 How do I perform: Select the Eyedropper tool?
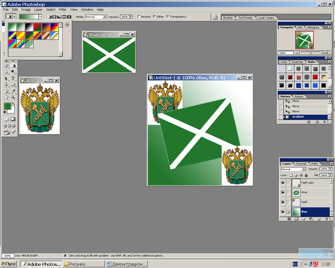tap(13, 91)
